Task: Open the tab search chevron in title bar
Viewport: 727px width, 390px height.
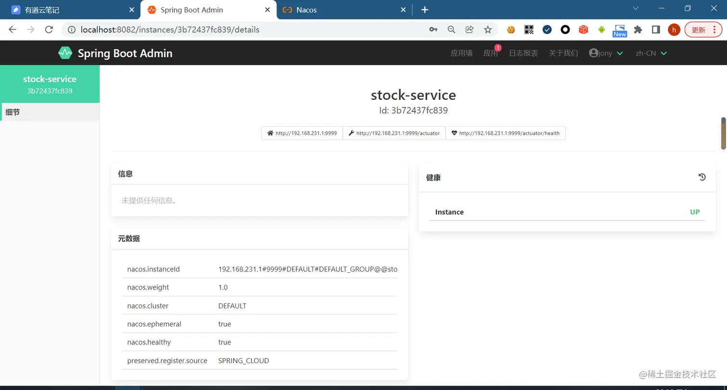Action: pos(636,9)
